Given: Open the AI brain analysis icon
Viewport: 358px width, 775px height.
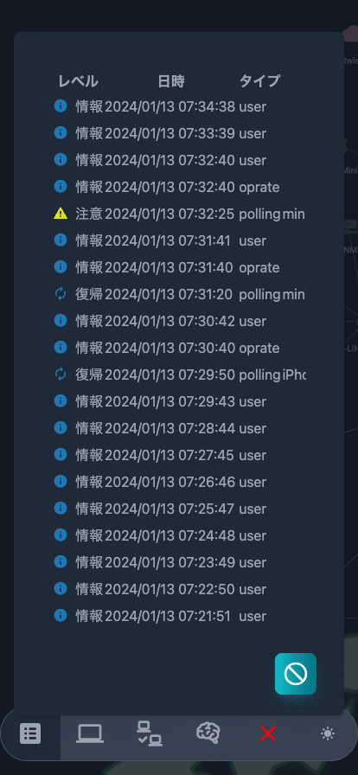Looking at the screenshot, I should click(x=208, y=733).
